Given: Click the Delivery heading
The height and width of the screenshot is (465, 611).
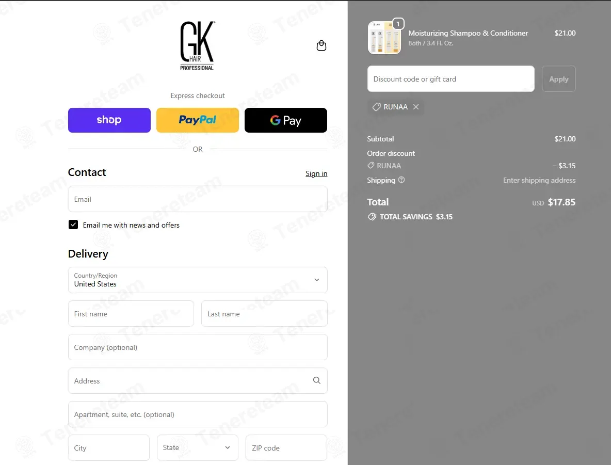Looking at the screenshot, I should [x=88, y=254].
